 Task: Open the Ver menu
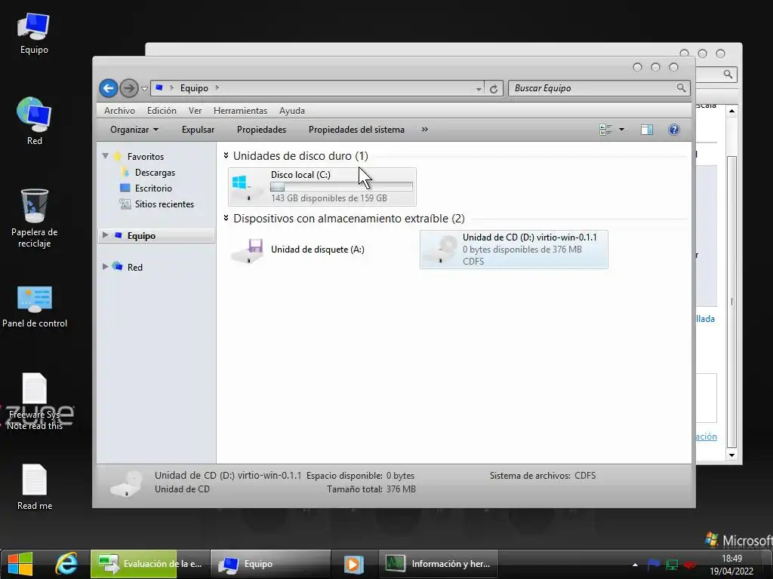pyautogui.click(x=196, y=111)
